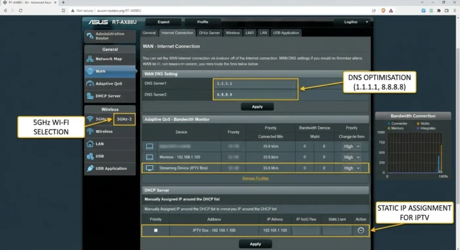Screen dimensions: 460x250
Task: Open the Wireless top tab
Action: coord(232,33)
